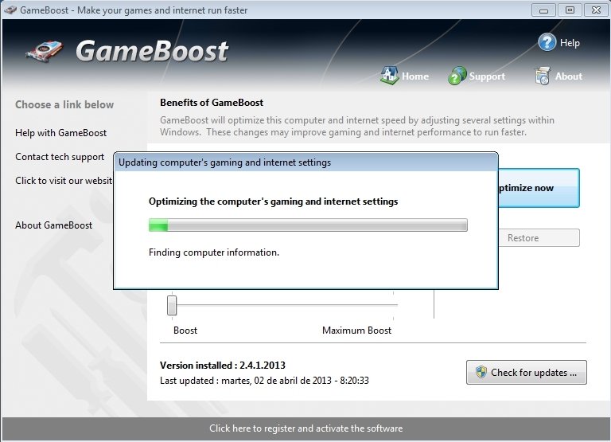Viewport: 611px width, 442px height.
Task: Click the Maximum Boost slider label
Action: click(356, 331)
